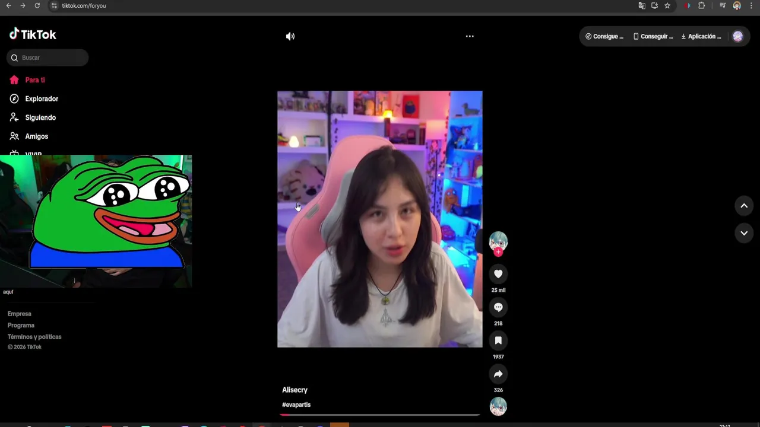Follow the creator via the red plus badge
The height and width of the screenshot is (427, 760).
[x=498, y=252]
